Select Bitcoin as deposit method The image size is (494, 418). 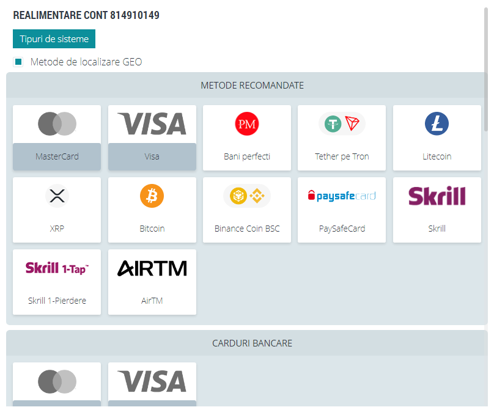coord(152,210)
